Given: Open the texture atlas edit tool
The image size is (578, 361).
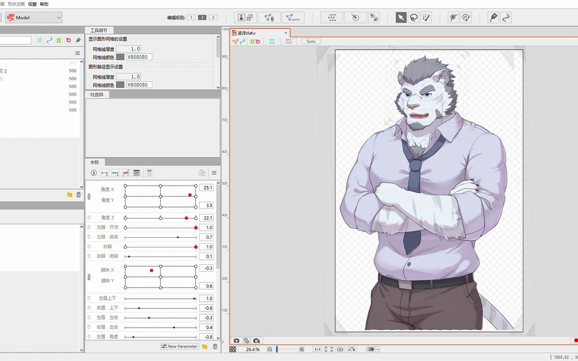Looking at the screenshot, I should (x=246, y=17).
